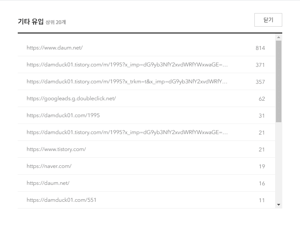
Task: Open the damduck01.tistory.com link with 371 visits
Action: click(127, 65)
